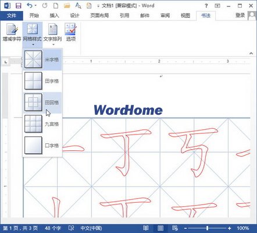Screen dimensions: 257x233
Task: Open the Undo history dropdown arrow
Action: click(35, 6)
